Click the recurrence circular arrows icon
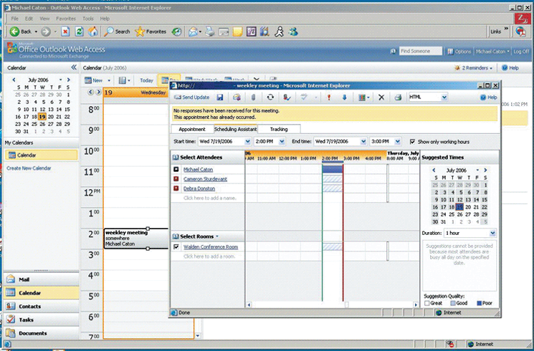 tap(270, 97)
